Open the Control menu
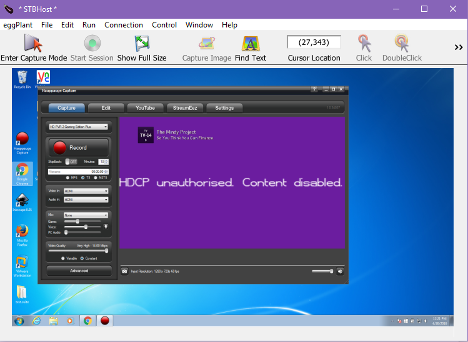468x342 pixels. 164,25
